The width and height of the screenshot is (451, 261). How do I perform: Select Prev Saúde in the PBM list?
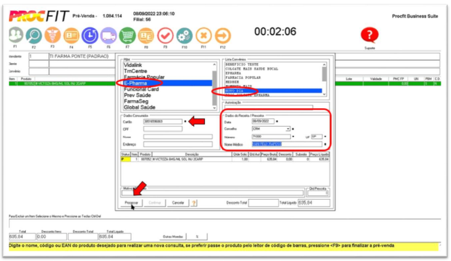pyautogui.click(x=168, y=95)
